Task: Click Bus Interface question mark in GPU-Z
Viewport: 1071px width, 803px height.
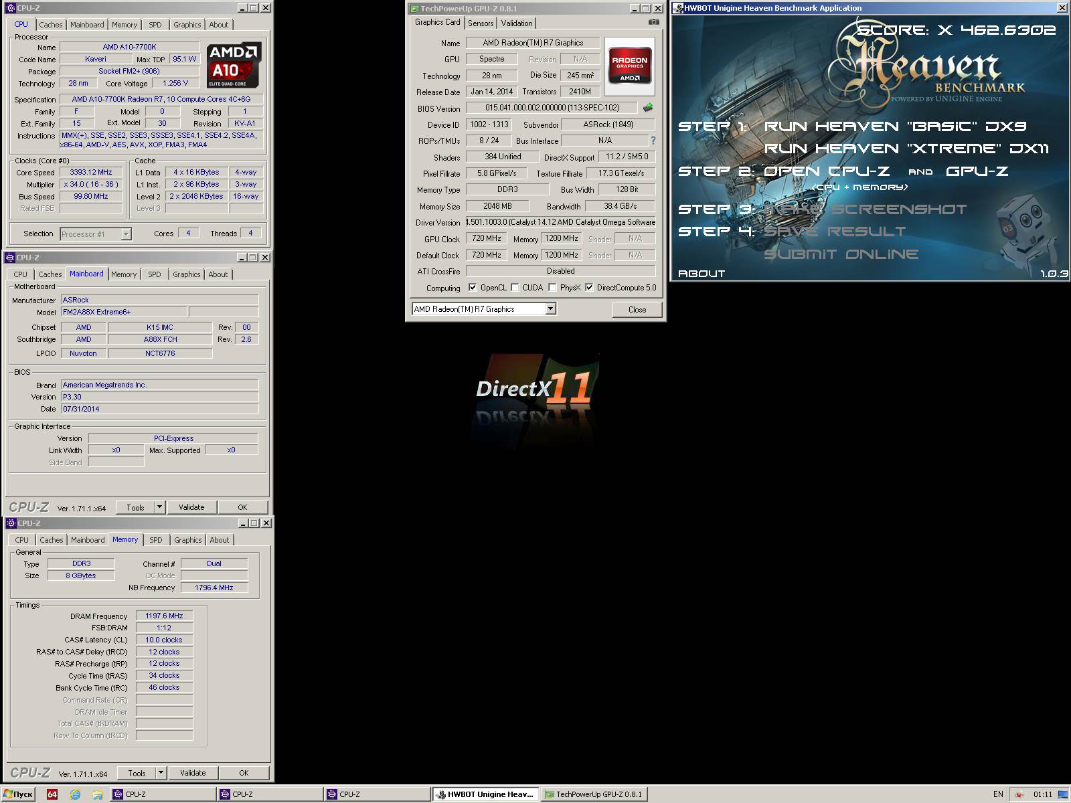Action: (x=653, y=141)
